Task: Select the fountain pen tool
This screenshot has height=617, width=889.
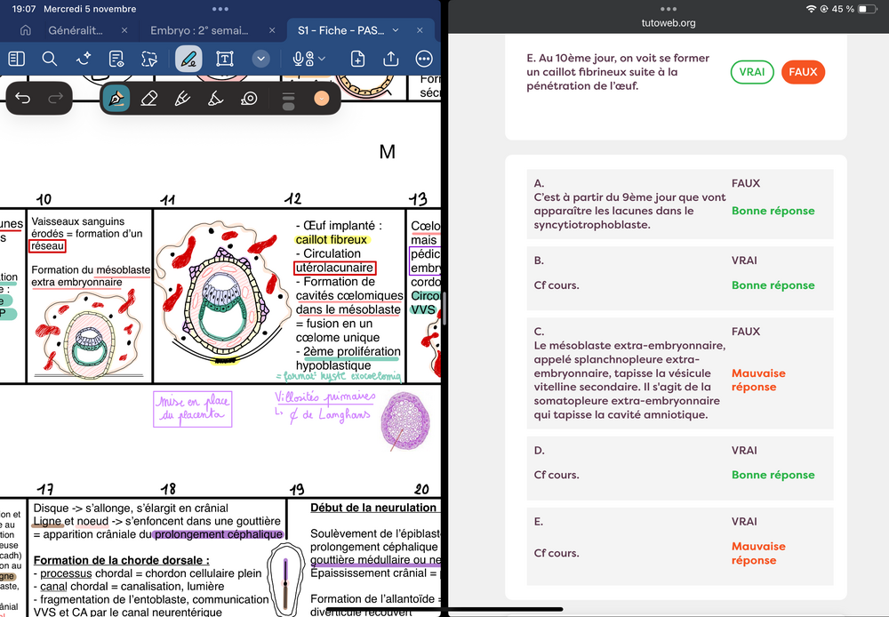Action: point(116,99)
